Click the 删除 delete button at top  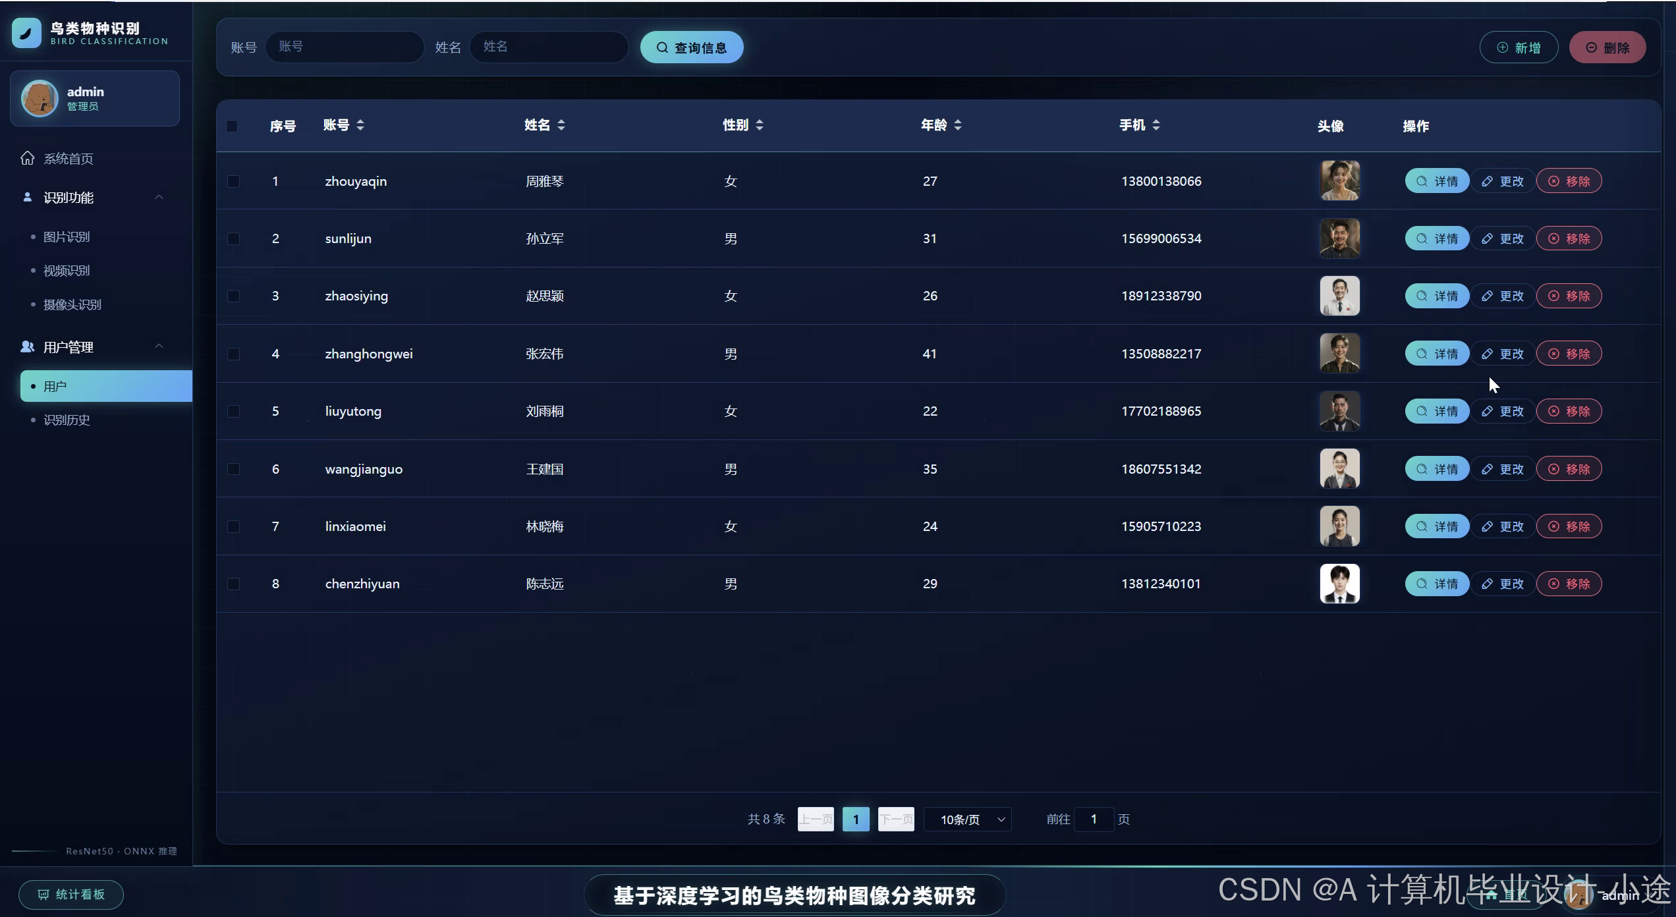(1607, 47)
